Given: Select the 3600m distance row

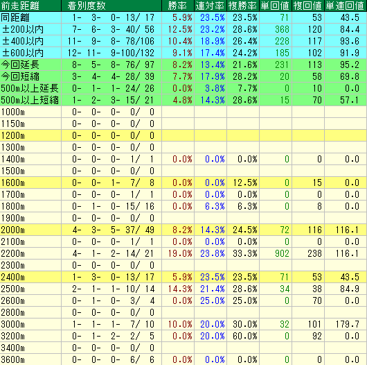Looking at the screenshot, I should point(183,359).
